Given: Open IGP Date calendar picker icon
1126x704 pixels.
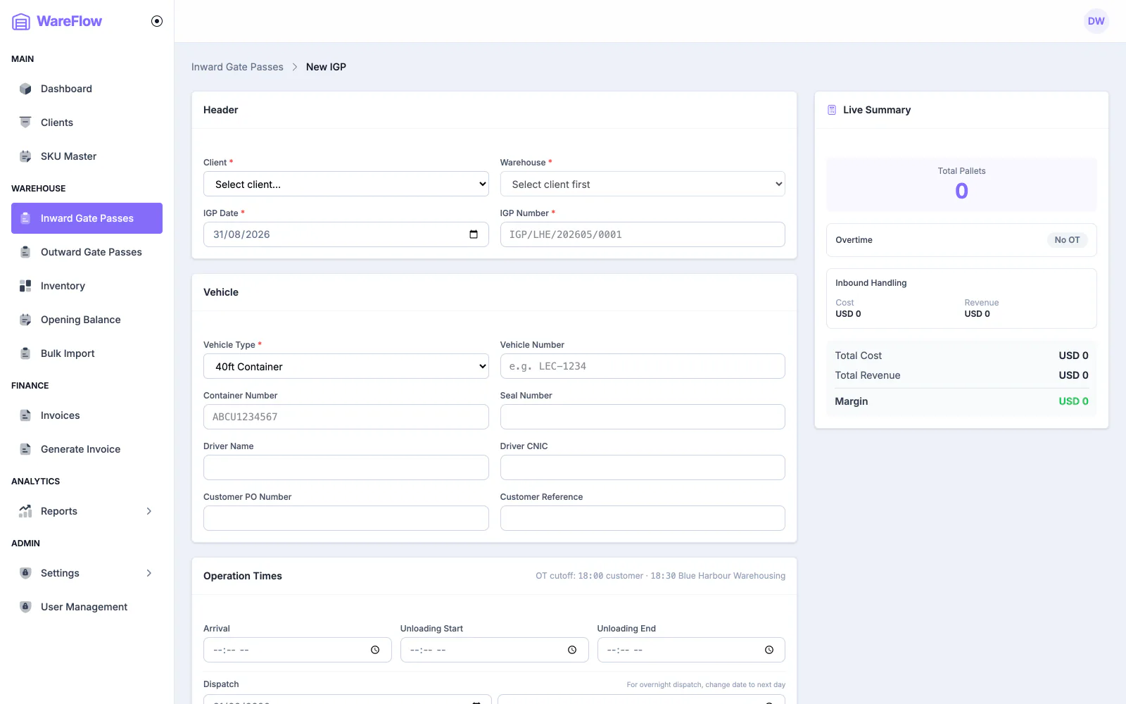Looking at the screenshot, I should (x=474, y=234).
